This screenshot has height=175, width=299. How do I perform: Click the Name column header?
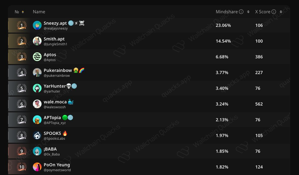coord(39,12)
